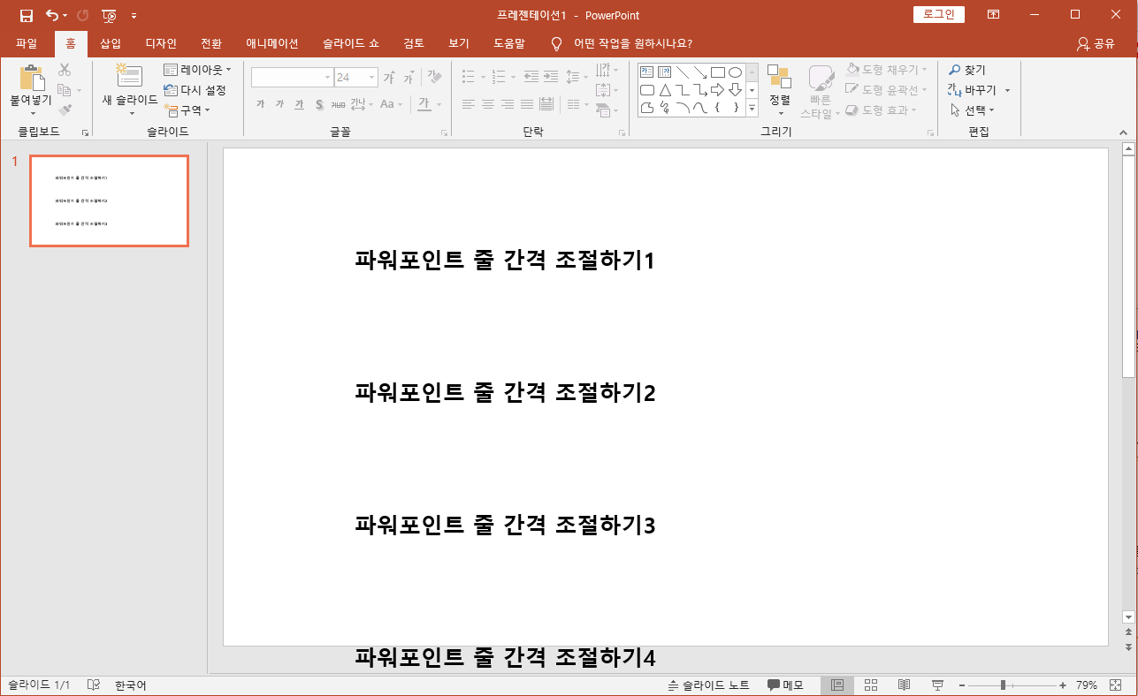Click the Format Painter brush icon
Image resolution: width=1138 pixels, height=696 pixels.
[65, 110]
